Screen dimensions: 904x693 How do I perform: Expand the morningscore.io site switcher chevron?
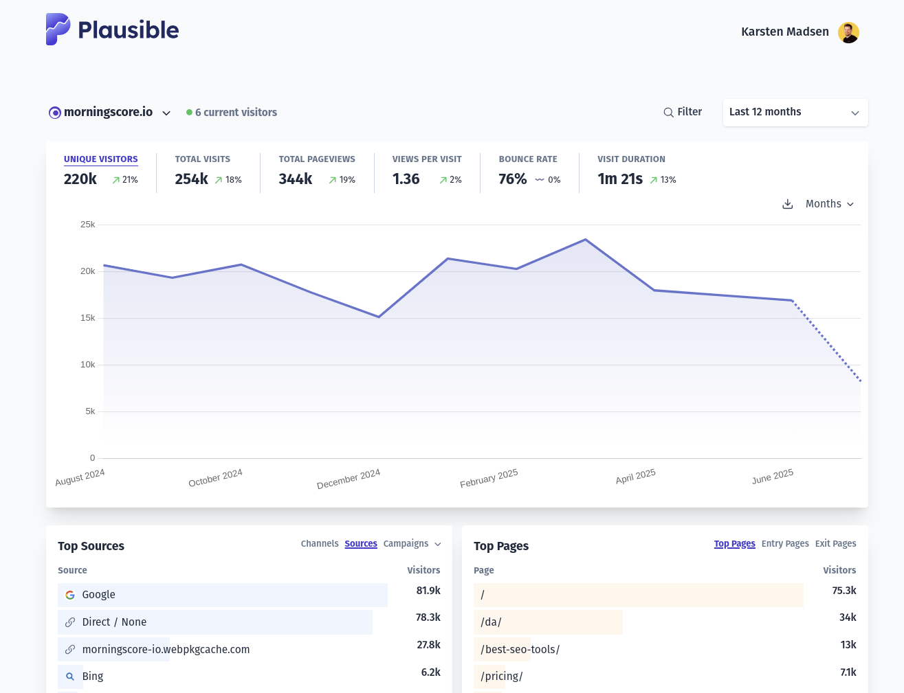click(166, 113)
